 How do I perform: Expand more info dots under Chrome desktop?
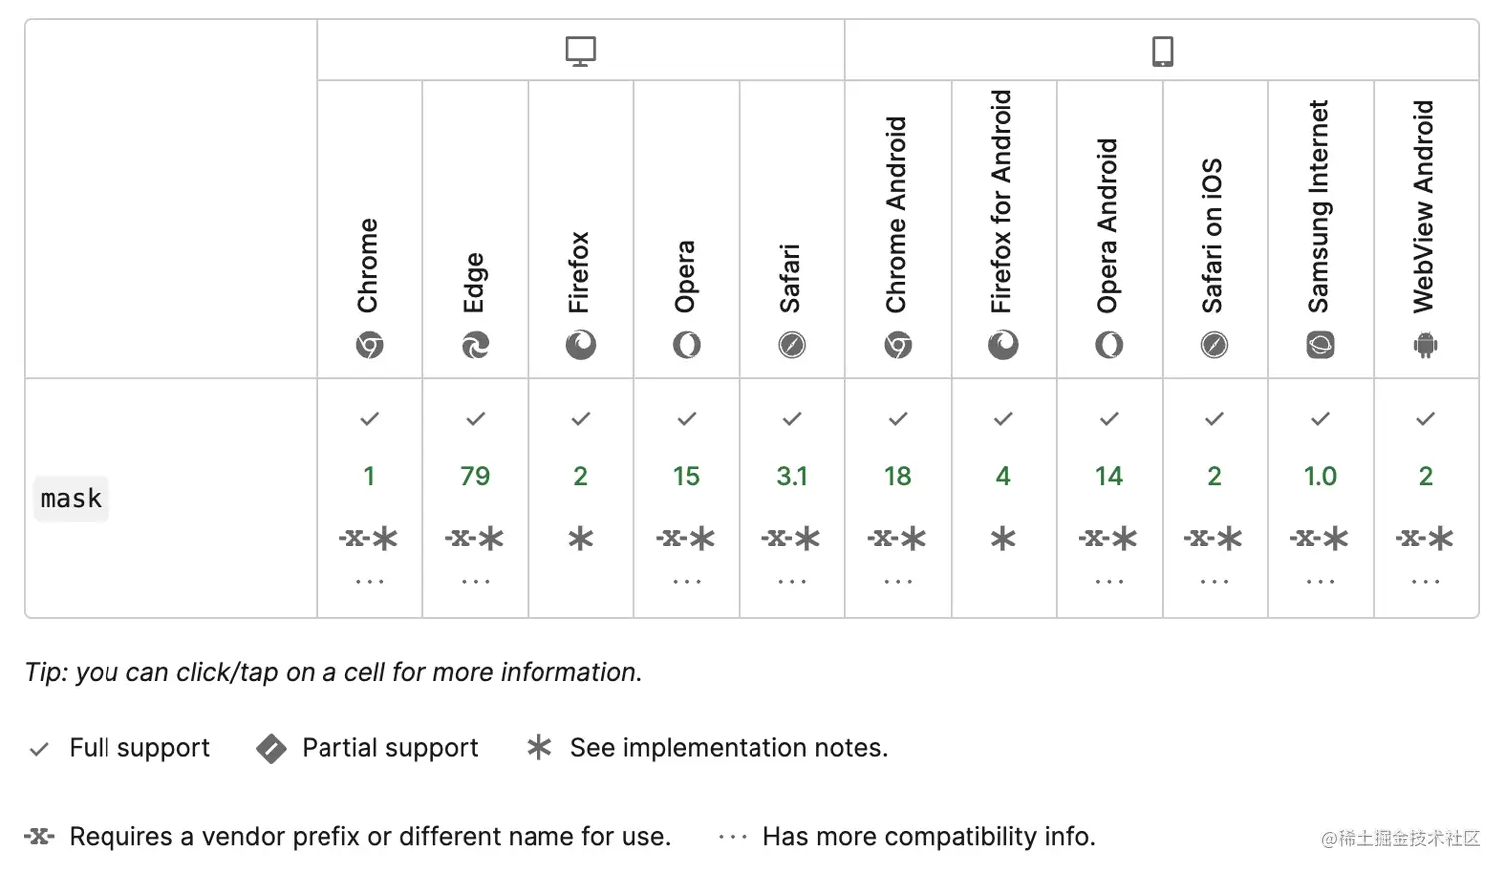click(x=369, y=582)
